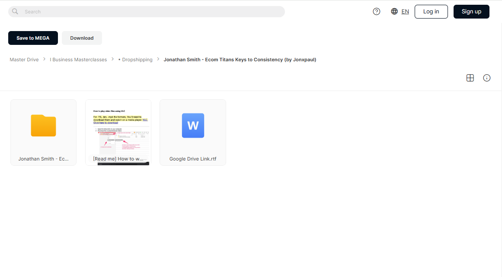The height and width of the screenshot is (277, 502).
Task: Click the Sign up button
Action: pyautogui.click(x=471, y=12)
